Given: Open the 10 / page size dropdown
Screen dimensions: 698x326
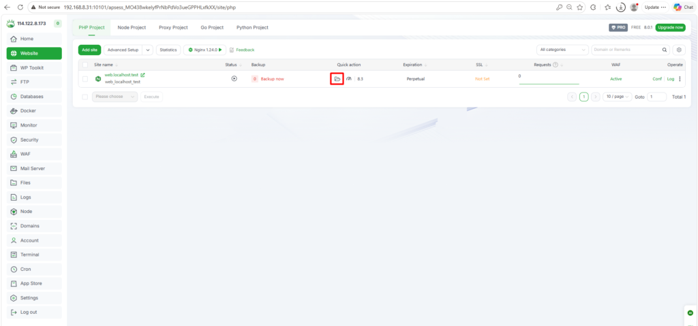Looking at the screenshot, I should [x=618, y=97].
